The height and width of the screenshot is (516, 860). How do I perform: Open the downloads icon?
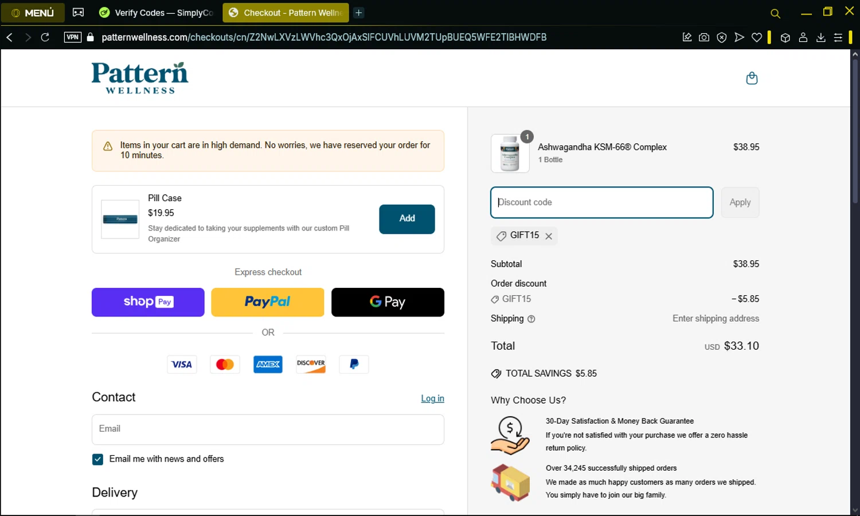click(821, 37)
